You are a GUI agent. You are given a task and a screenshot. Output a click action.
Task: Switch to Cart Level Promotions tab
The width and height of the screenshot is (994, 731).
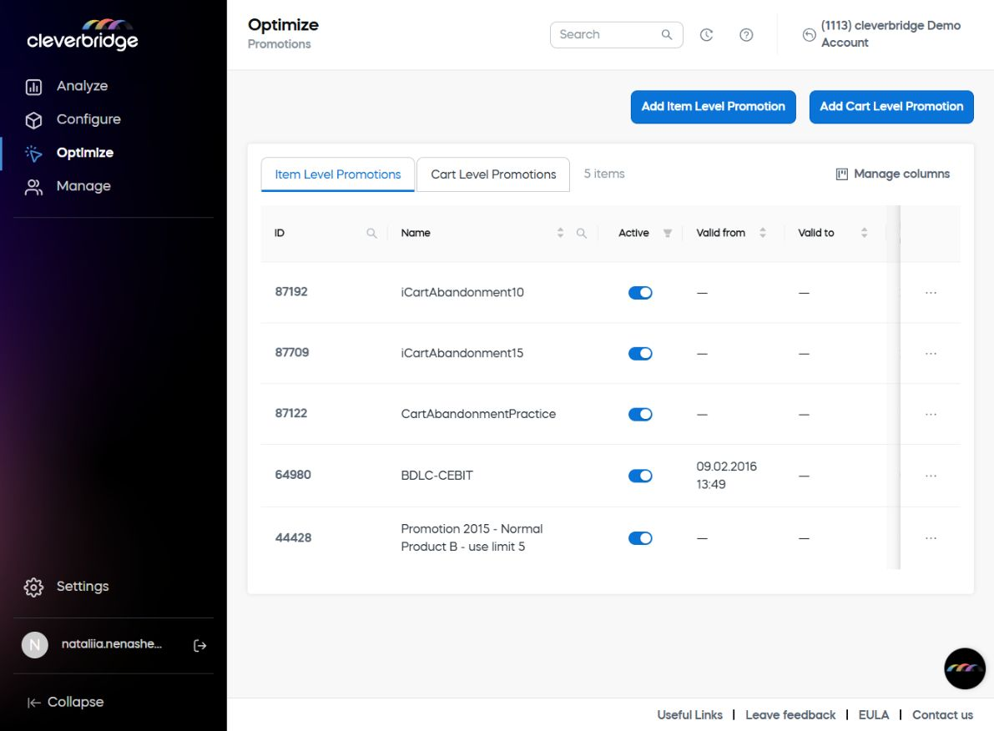493,174
